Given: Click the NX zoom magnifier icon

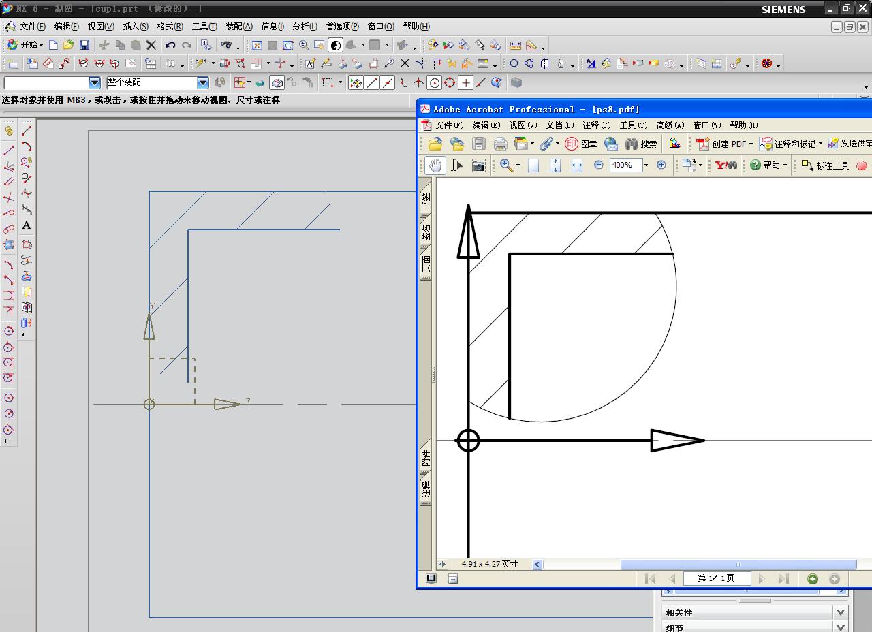Looking at the screenshot, I should [304, 45].
